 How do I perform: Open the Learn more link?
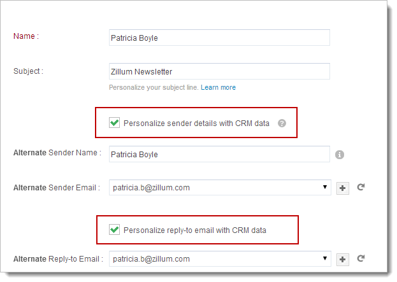tap(218, 87)
